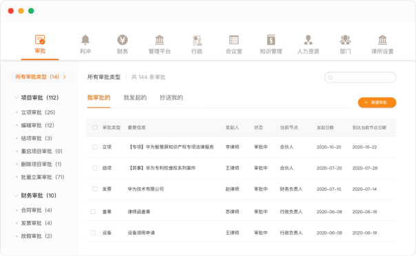Check the 盖章 律师函盖章 row checkbox
The image size is (416, 256).
pyautogui.click(x=93, y=211)
